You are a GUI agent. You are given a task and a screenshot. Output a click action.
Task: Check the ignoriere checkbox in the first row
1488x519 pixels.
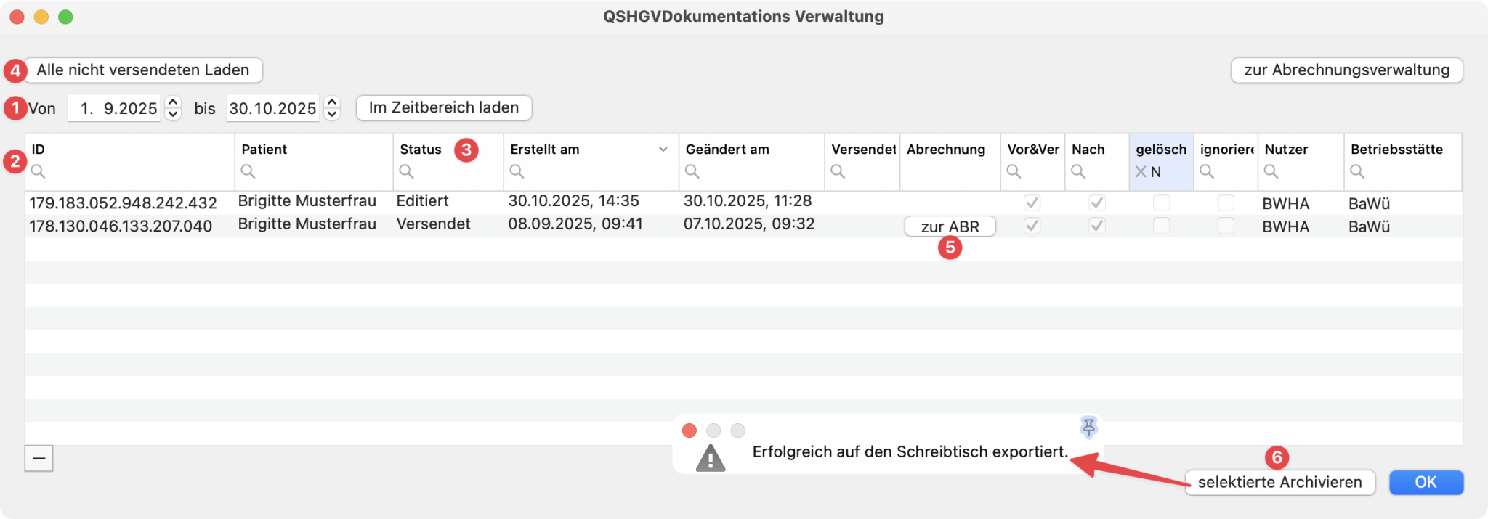click(x=1226, y=203)
